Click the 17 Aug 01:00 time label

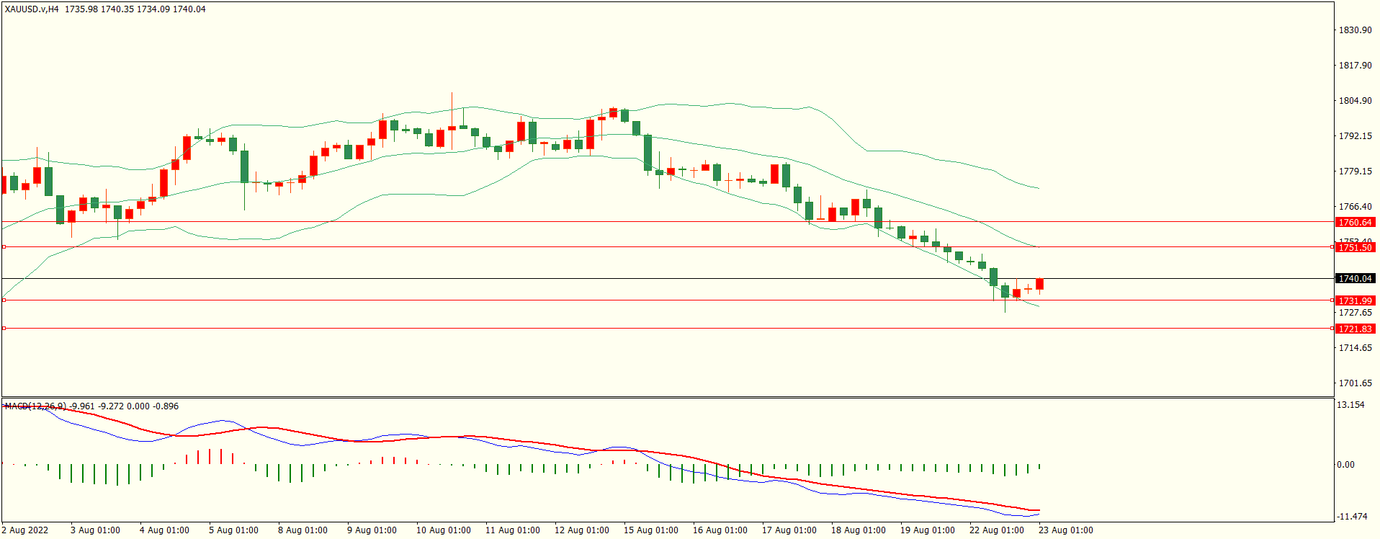[x=789, y=530]
